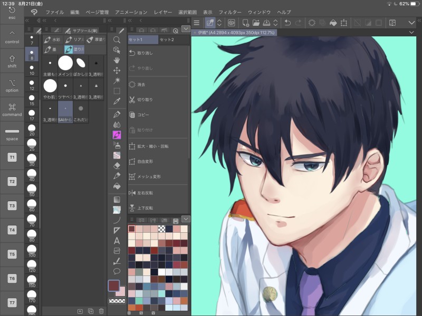
Task: Collapse the brush size palette double-chevron
Action: pyautogui.click(x=27, y=21)
